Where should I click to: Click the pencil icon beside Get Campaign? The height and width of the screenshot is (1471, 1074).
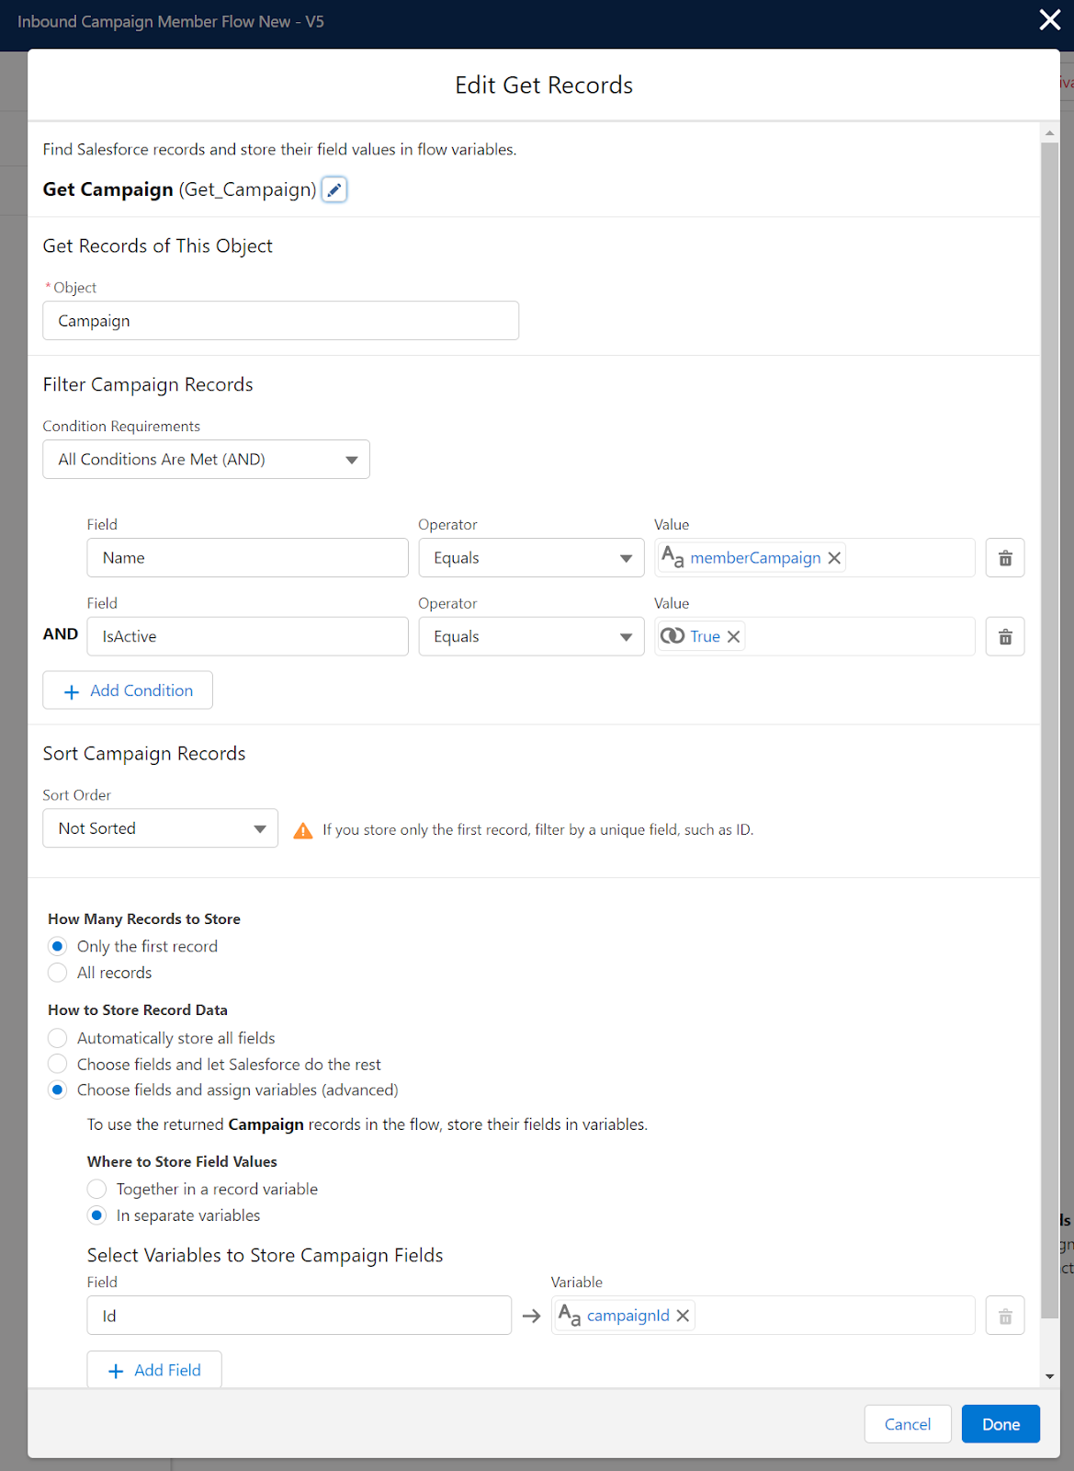click(x=334, y=190)
